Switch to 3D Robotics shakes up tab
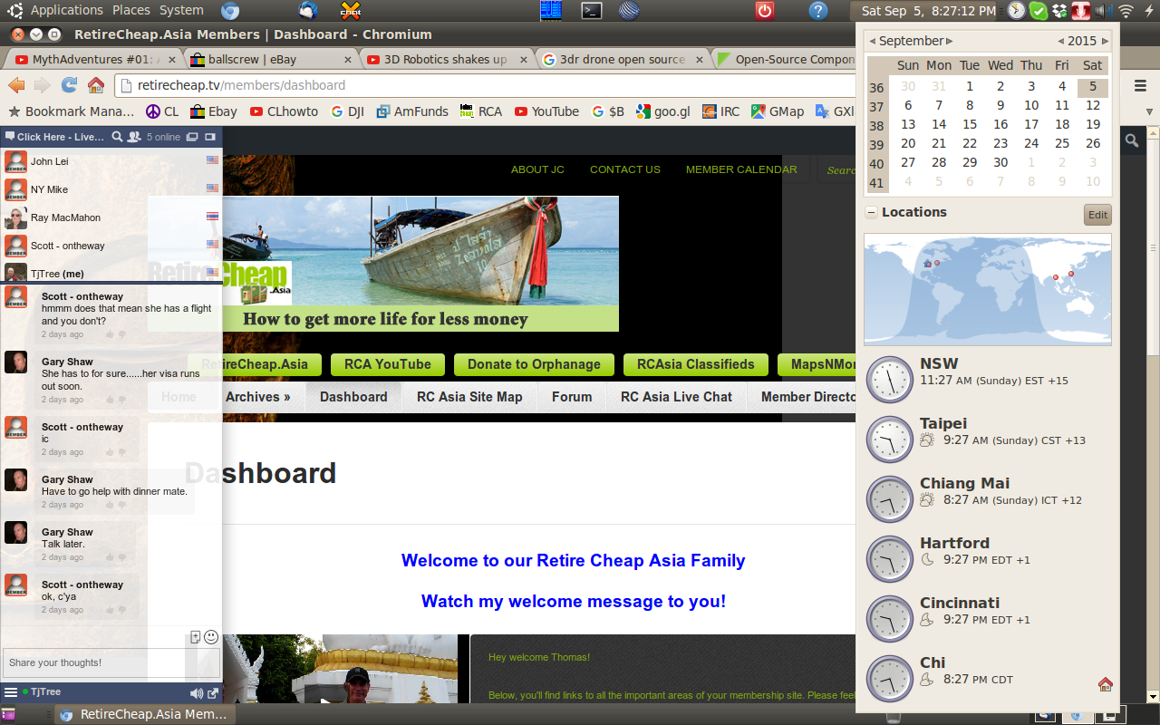 [x=444, y=59]
